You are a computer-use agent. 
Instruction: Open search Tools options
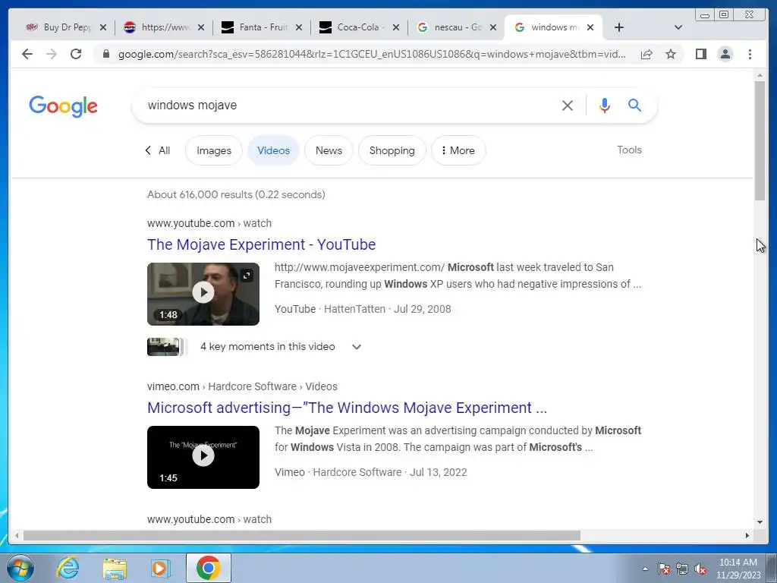point(629,150)
